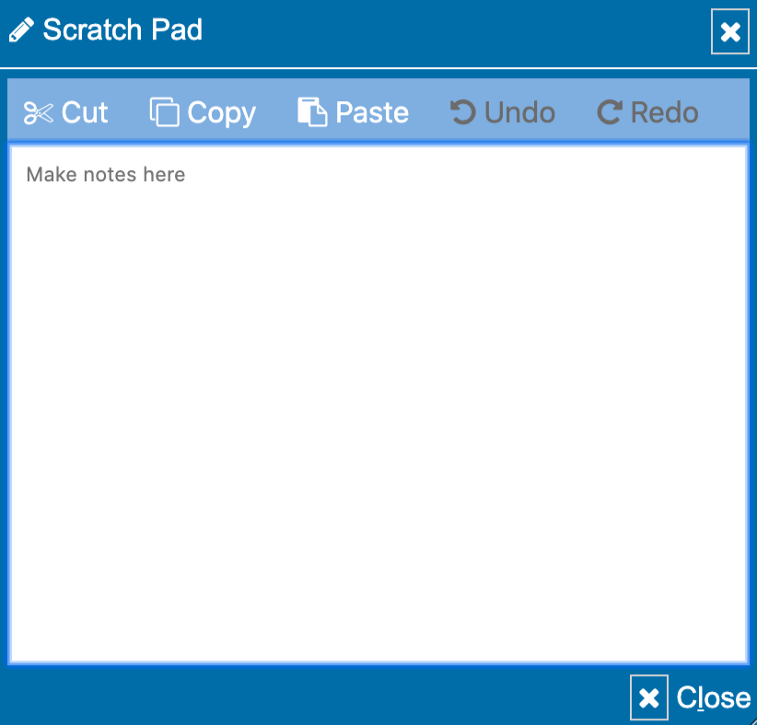Click the Redo arrow icon
757x725 pixels.
point(609,110)
